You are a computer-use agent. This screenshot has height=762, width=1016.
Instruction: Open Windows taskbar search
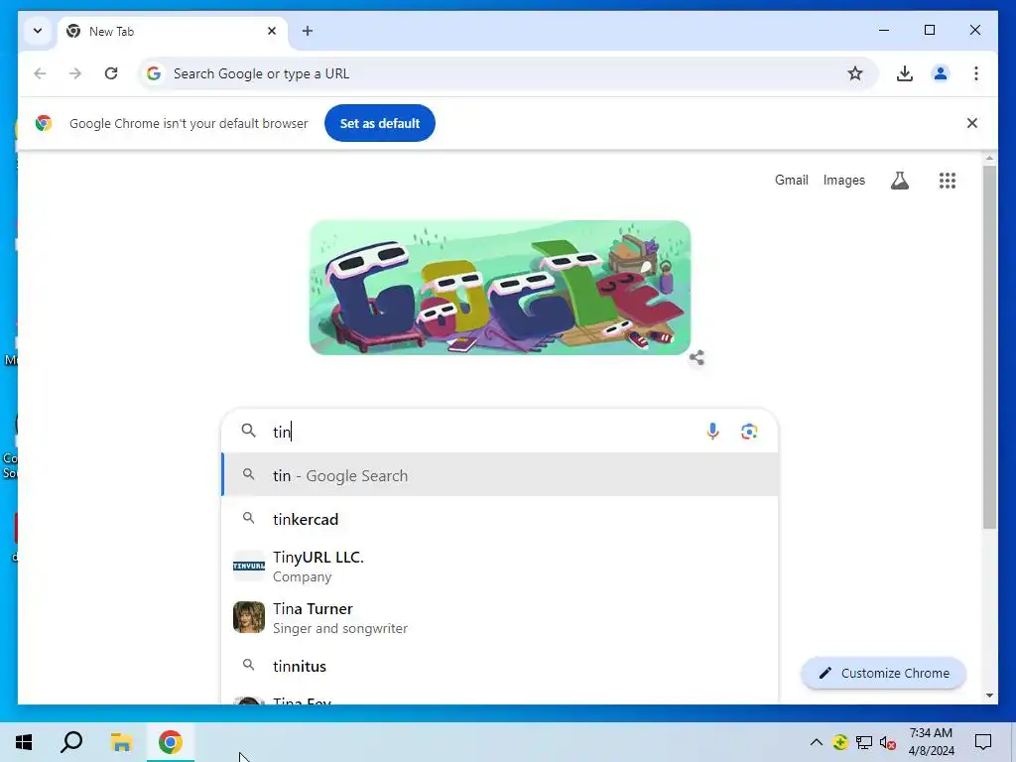click(x=71, y=742)
